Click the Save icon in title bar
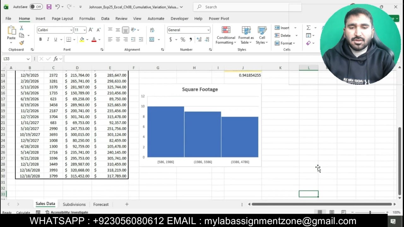 tap(49, 7)
